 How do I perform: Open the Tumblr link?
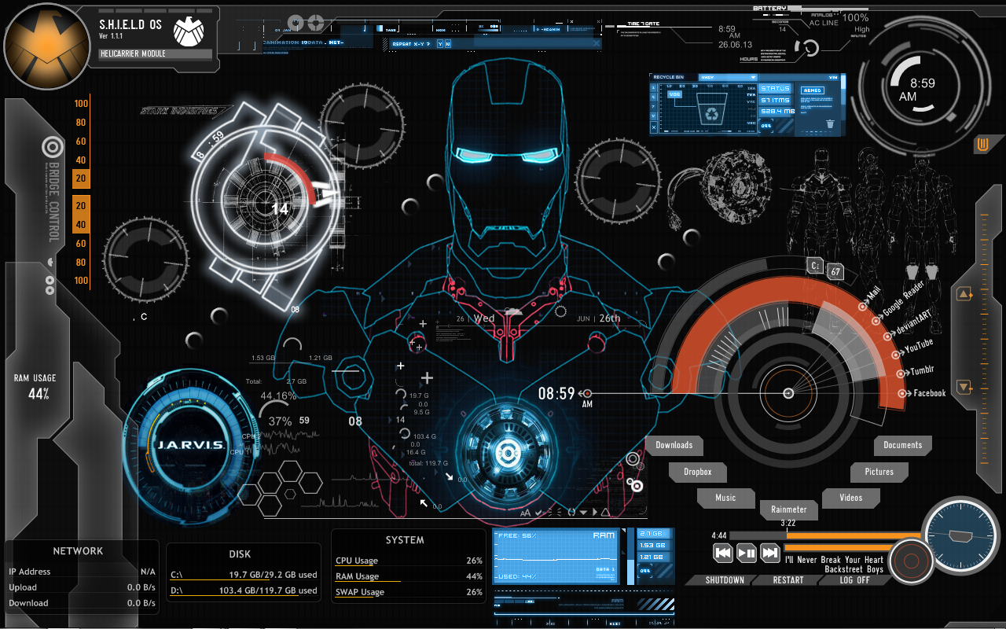923,370
